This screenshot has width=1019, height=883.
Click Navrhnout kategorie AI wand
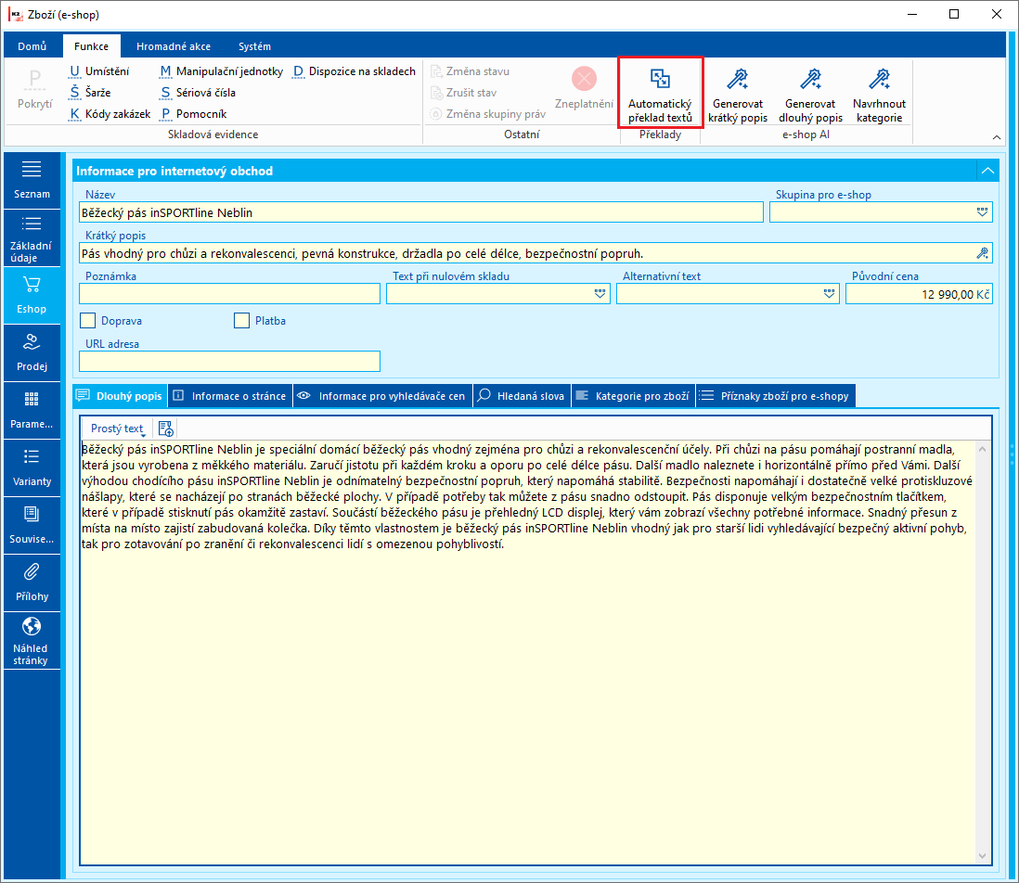point(879,95)
